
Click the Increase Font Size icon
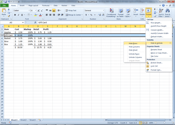point(38,11)
